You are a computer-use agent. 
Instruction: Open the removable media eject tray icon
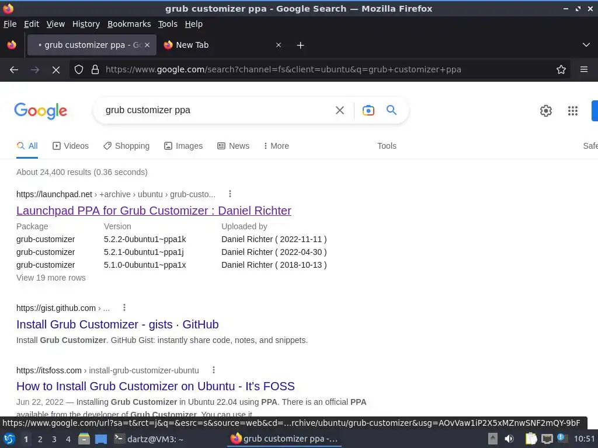point(493,439)
